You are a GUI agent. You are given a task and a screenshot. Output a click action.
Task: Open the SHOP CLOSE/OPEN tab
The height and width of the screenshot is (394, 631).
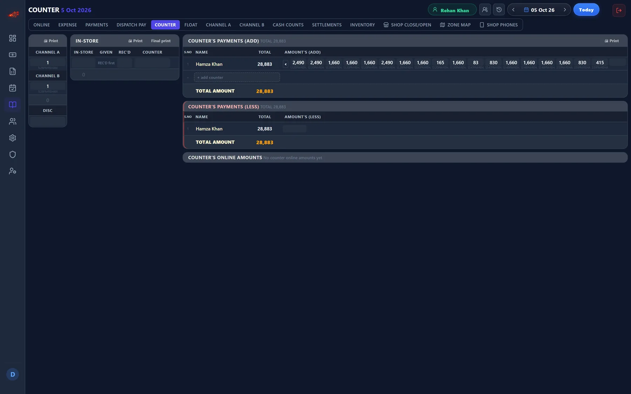[407, 25]
